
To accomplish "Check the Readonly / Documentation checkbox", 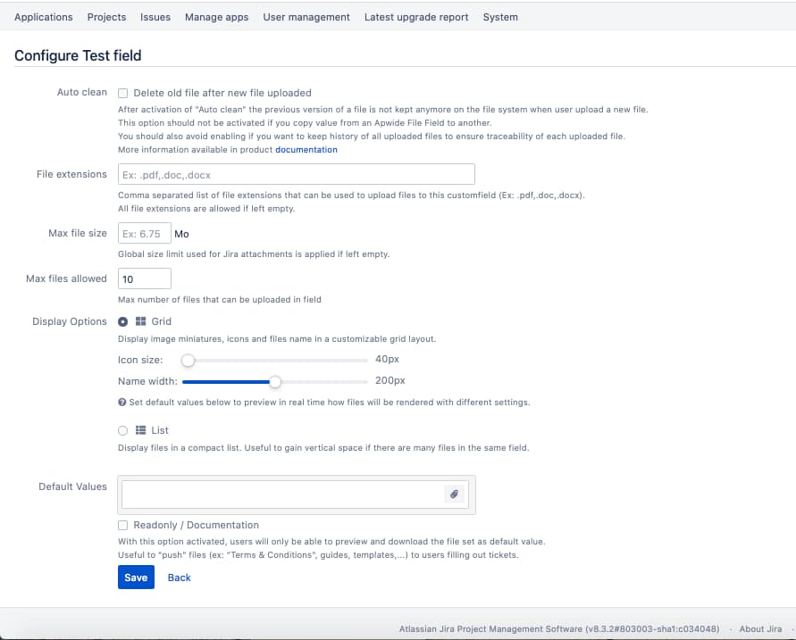I will click(122, 525).
